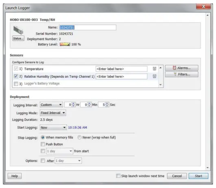Open the Start Logging Now dropdown
Image resolution: width=216 pixels, height=188 pixels.
coord(53,127)
